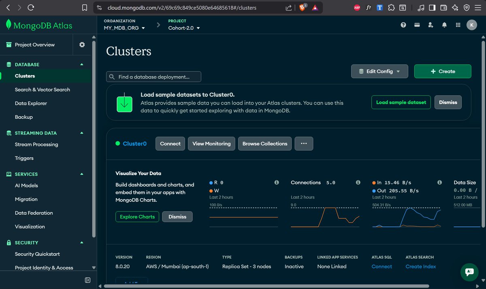Image resolution: width=486 pixels, height=289 pixels.
Task: Toggle the browser sidebar panel icon
Action: tap(432, 7)
